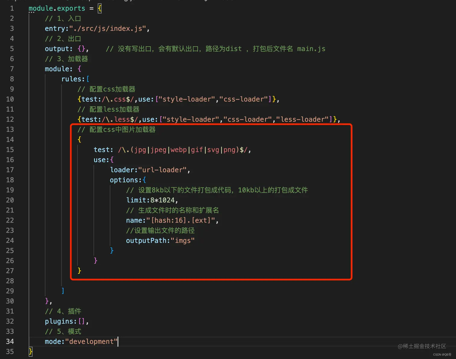Click "style-loader" string on line 10
The image size is (456, 359).
pyautogui.click(x=187, y=99)
